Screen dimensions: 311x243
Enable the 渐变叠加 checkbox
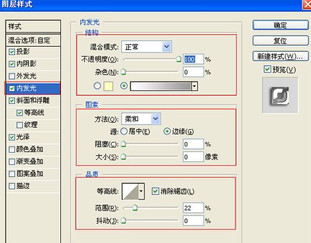coord(12,161)
